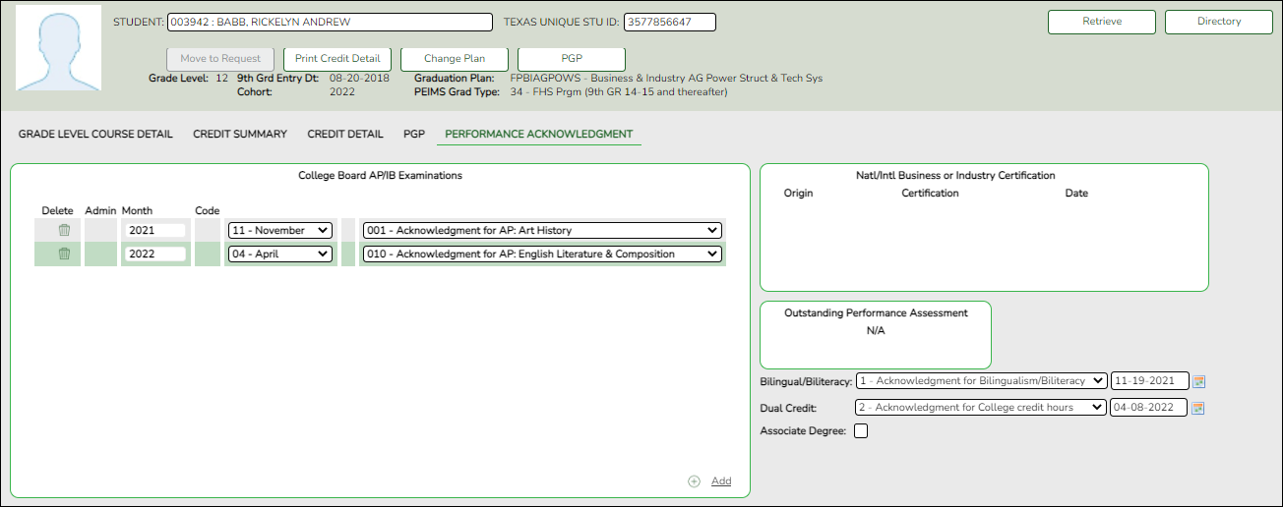Expand AP: English Literature & Composition dropdown
Screen dimensions: 1283x507
pyautogui.click(x=541, y=253)
